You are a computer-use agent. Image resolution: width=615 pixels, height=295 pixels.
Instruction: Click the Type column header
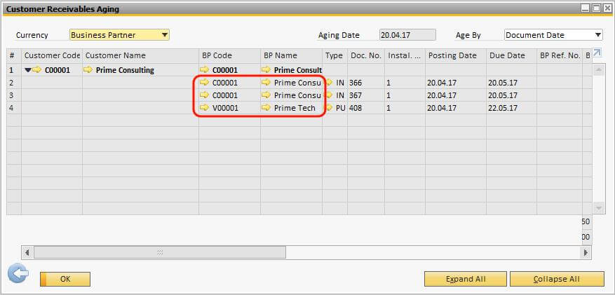[334, 55]
